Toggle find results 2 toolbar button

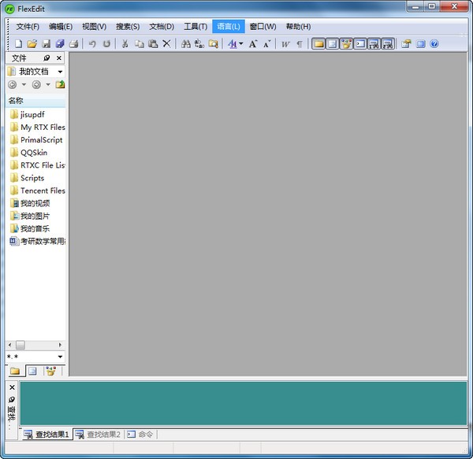[x=388, y=44]
